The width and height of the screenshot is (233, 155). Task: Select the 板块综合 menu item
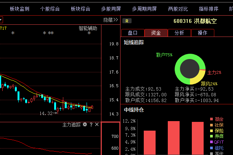coord(80,9)
